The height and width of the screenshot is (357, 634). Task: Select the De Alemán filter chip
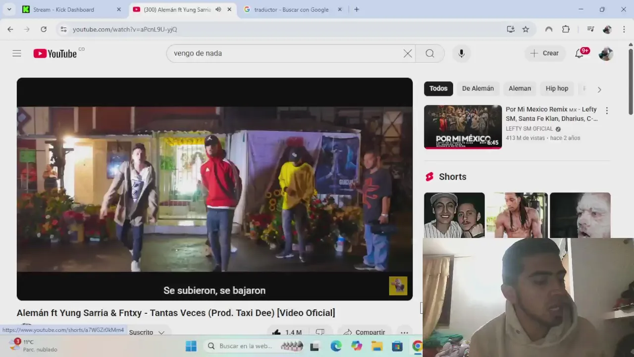coord(478,88)
